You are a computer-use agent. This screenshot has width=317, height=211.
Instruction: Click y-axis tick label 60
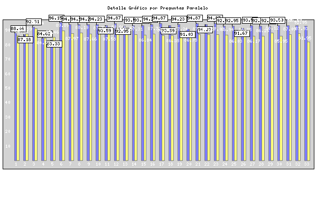8,74
